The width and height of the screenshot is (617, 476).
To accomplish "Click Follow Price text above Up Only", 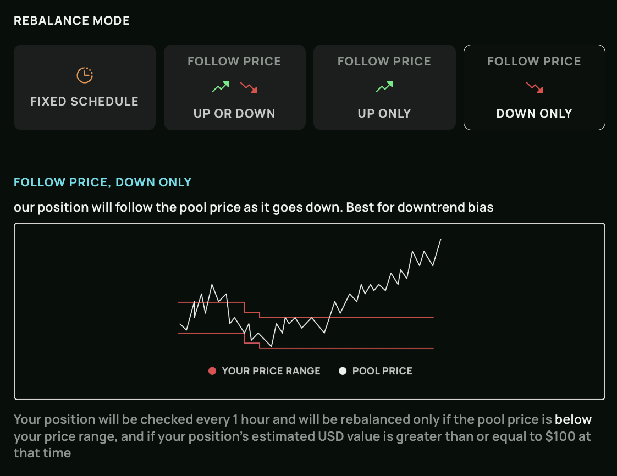I will point(384,62).
